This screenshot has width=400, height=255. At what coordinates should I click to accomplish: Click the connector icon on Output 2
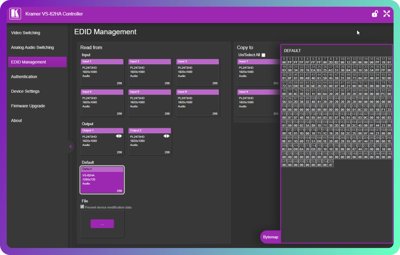(x=166, y=136)
